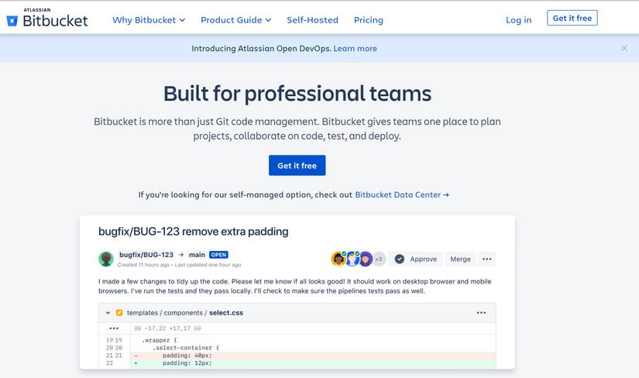Go to the Self-Hosted page
Viewport: 639px width, 378px height.
[x=313, y=20]
